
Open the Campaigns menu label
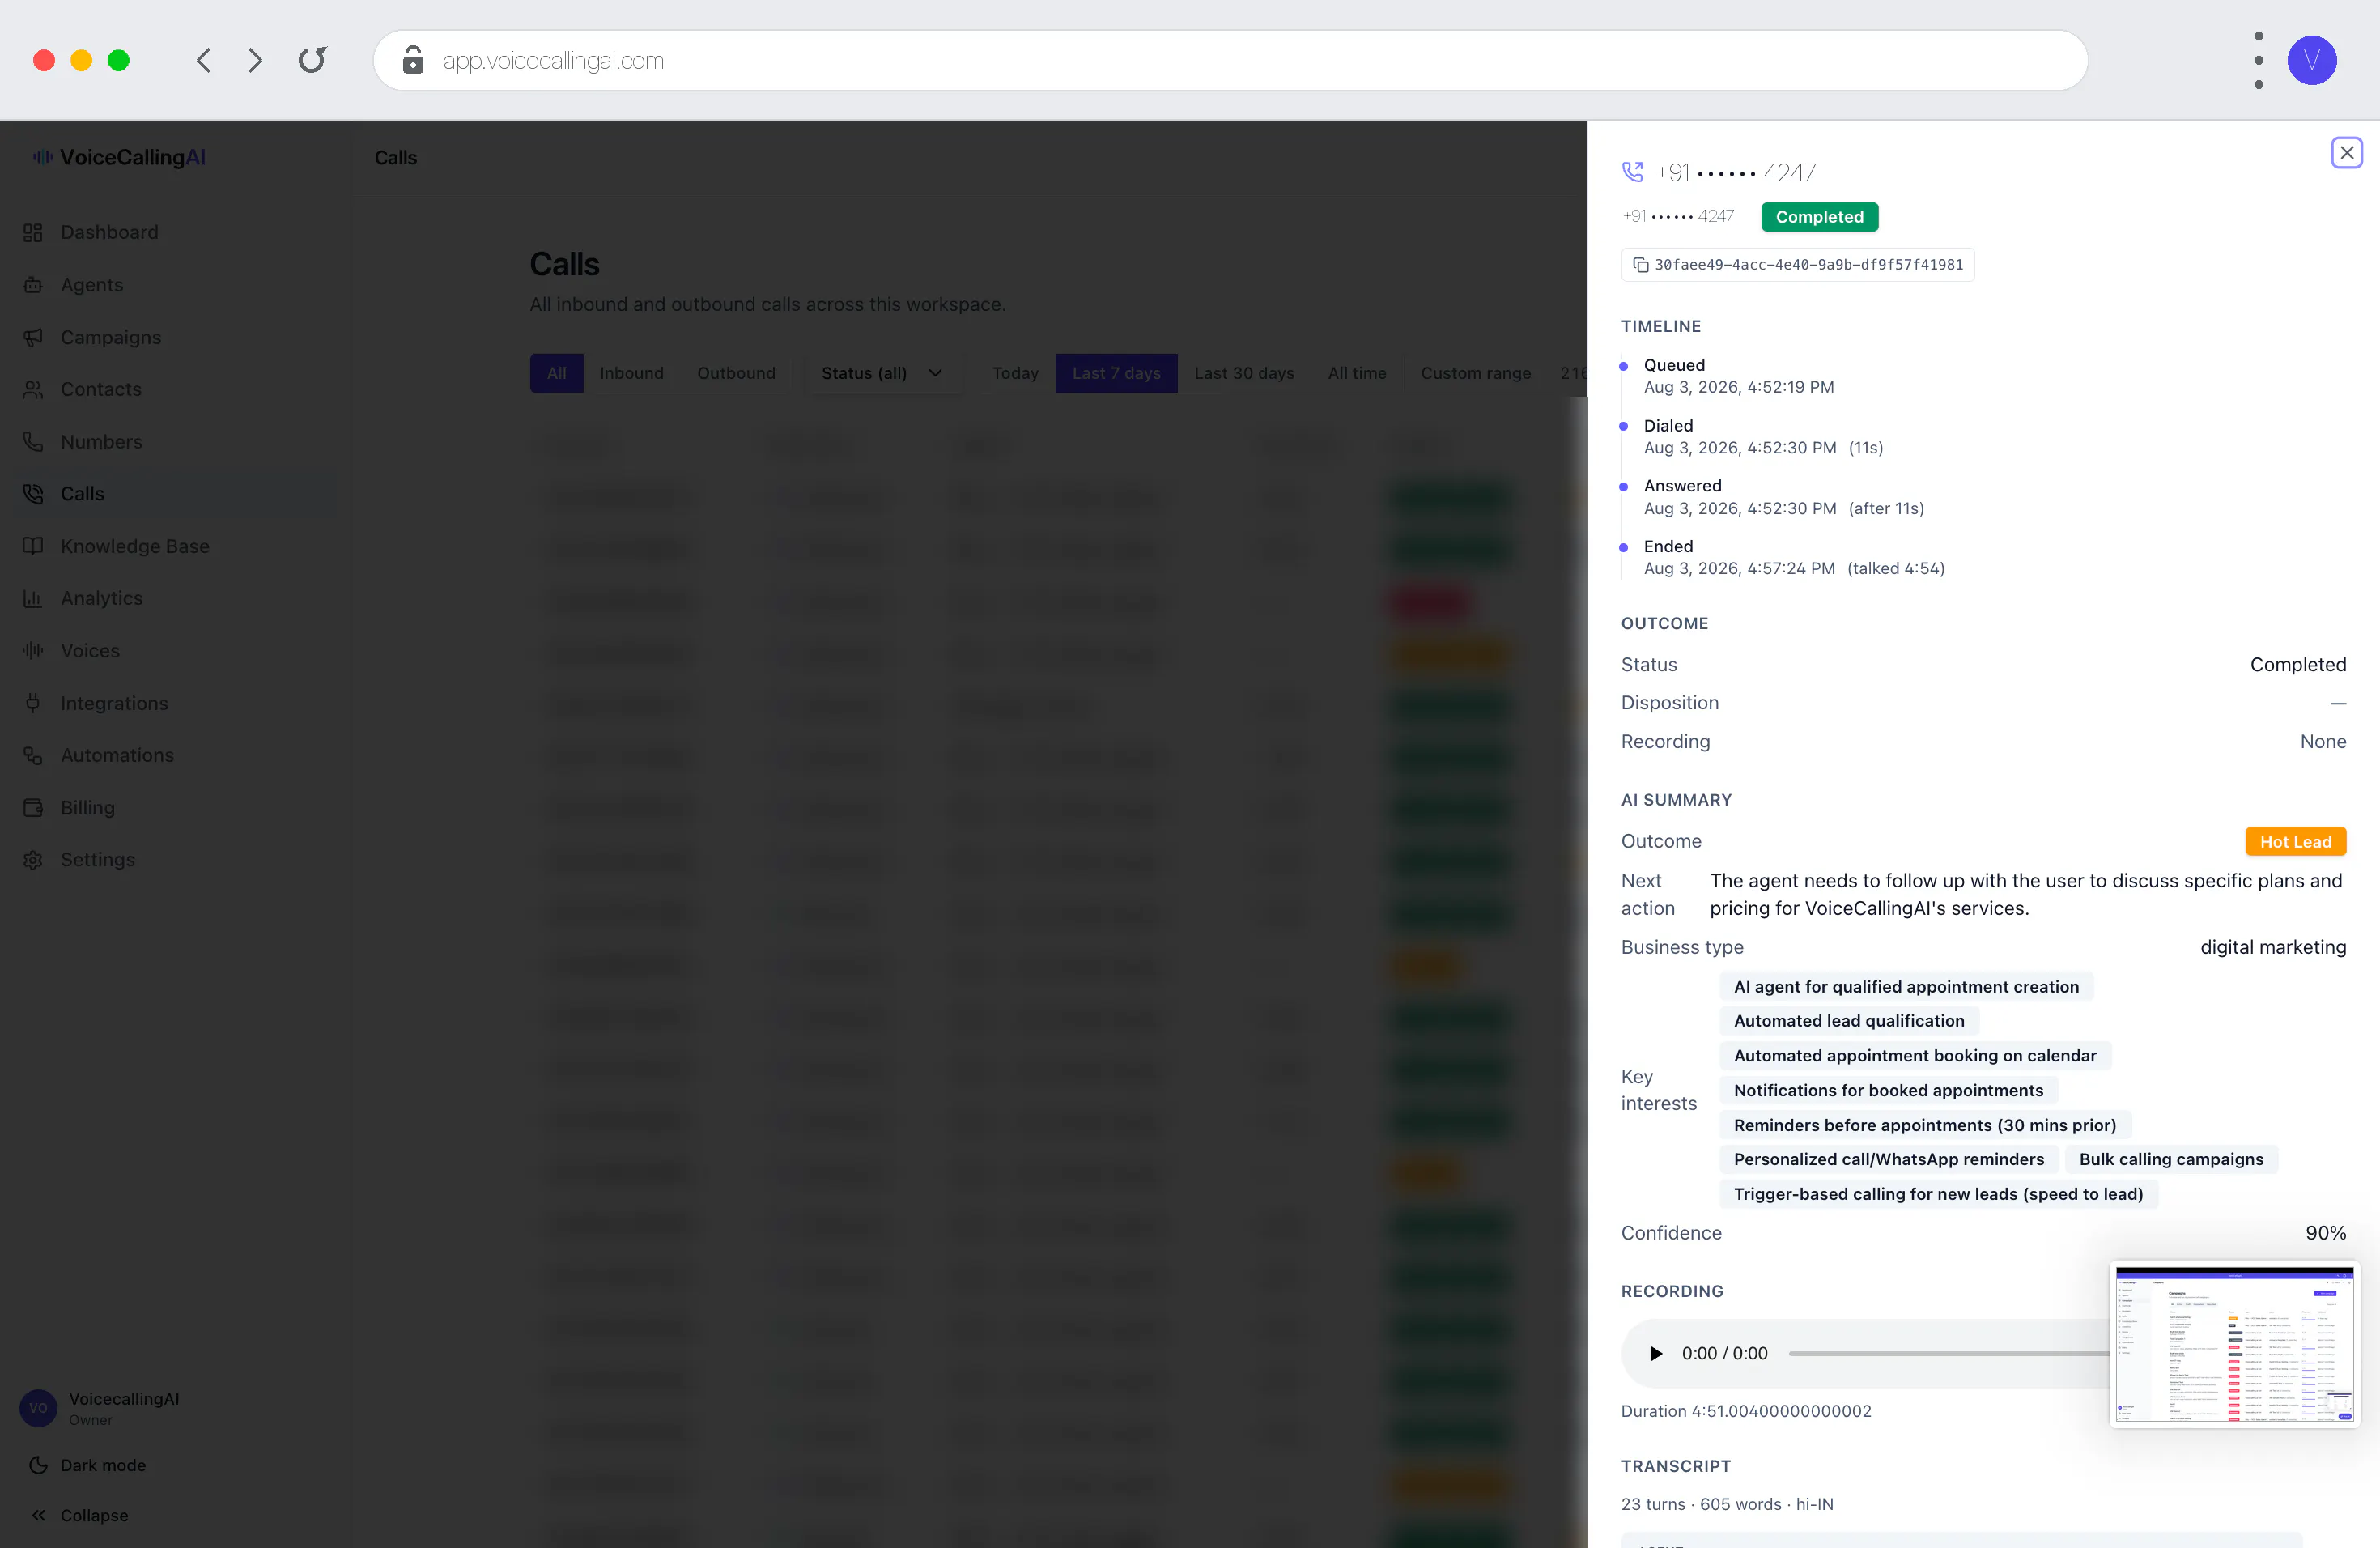pyautogui.click(x=111, y=337)
